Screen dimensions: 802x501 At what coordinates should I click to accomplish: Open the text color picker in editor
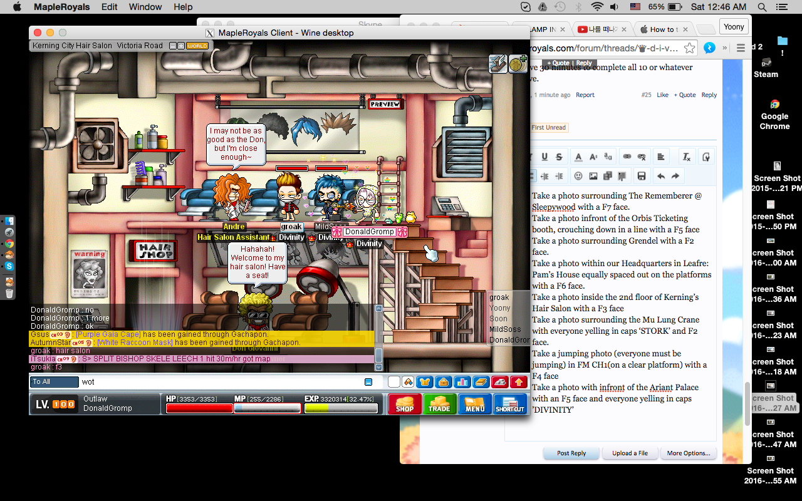[x=578, y=157]
